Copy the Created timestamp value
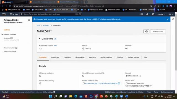Image resolution: width=177 pixels, height=99 pixels. pos(127,76)
